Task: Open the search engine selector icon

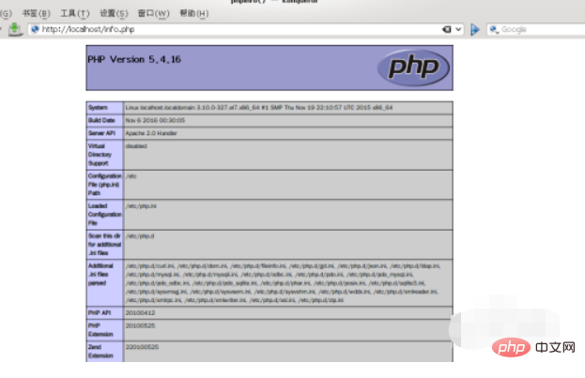Action: [494, 29]
